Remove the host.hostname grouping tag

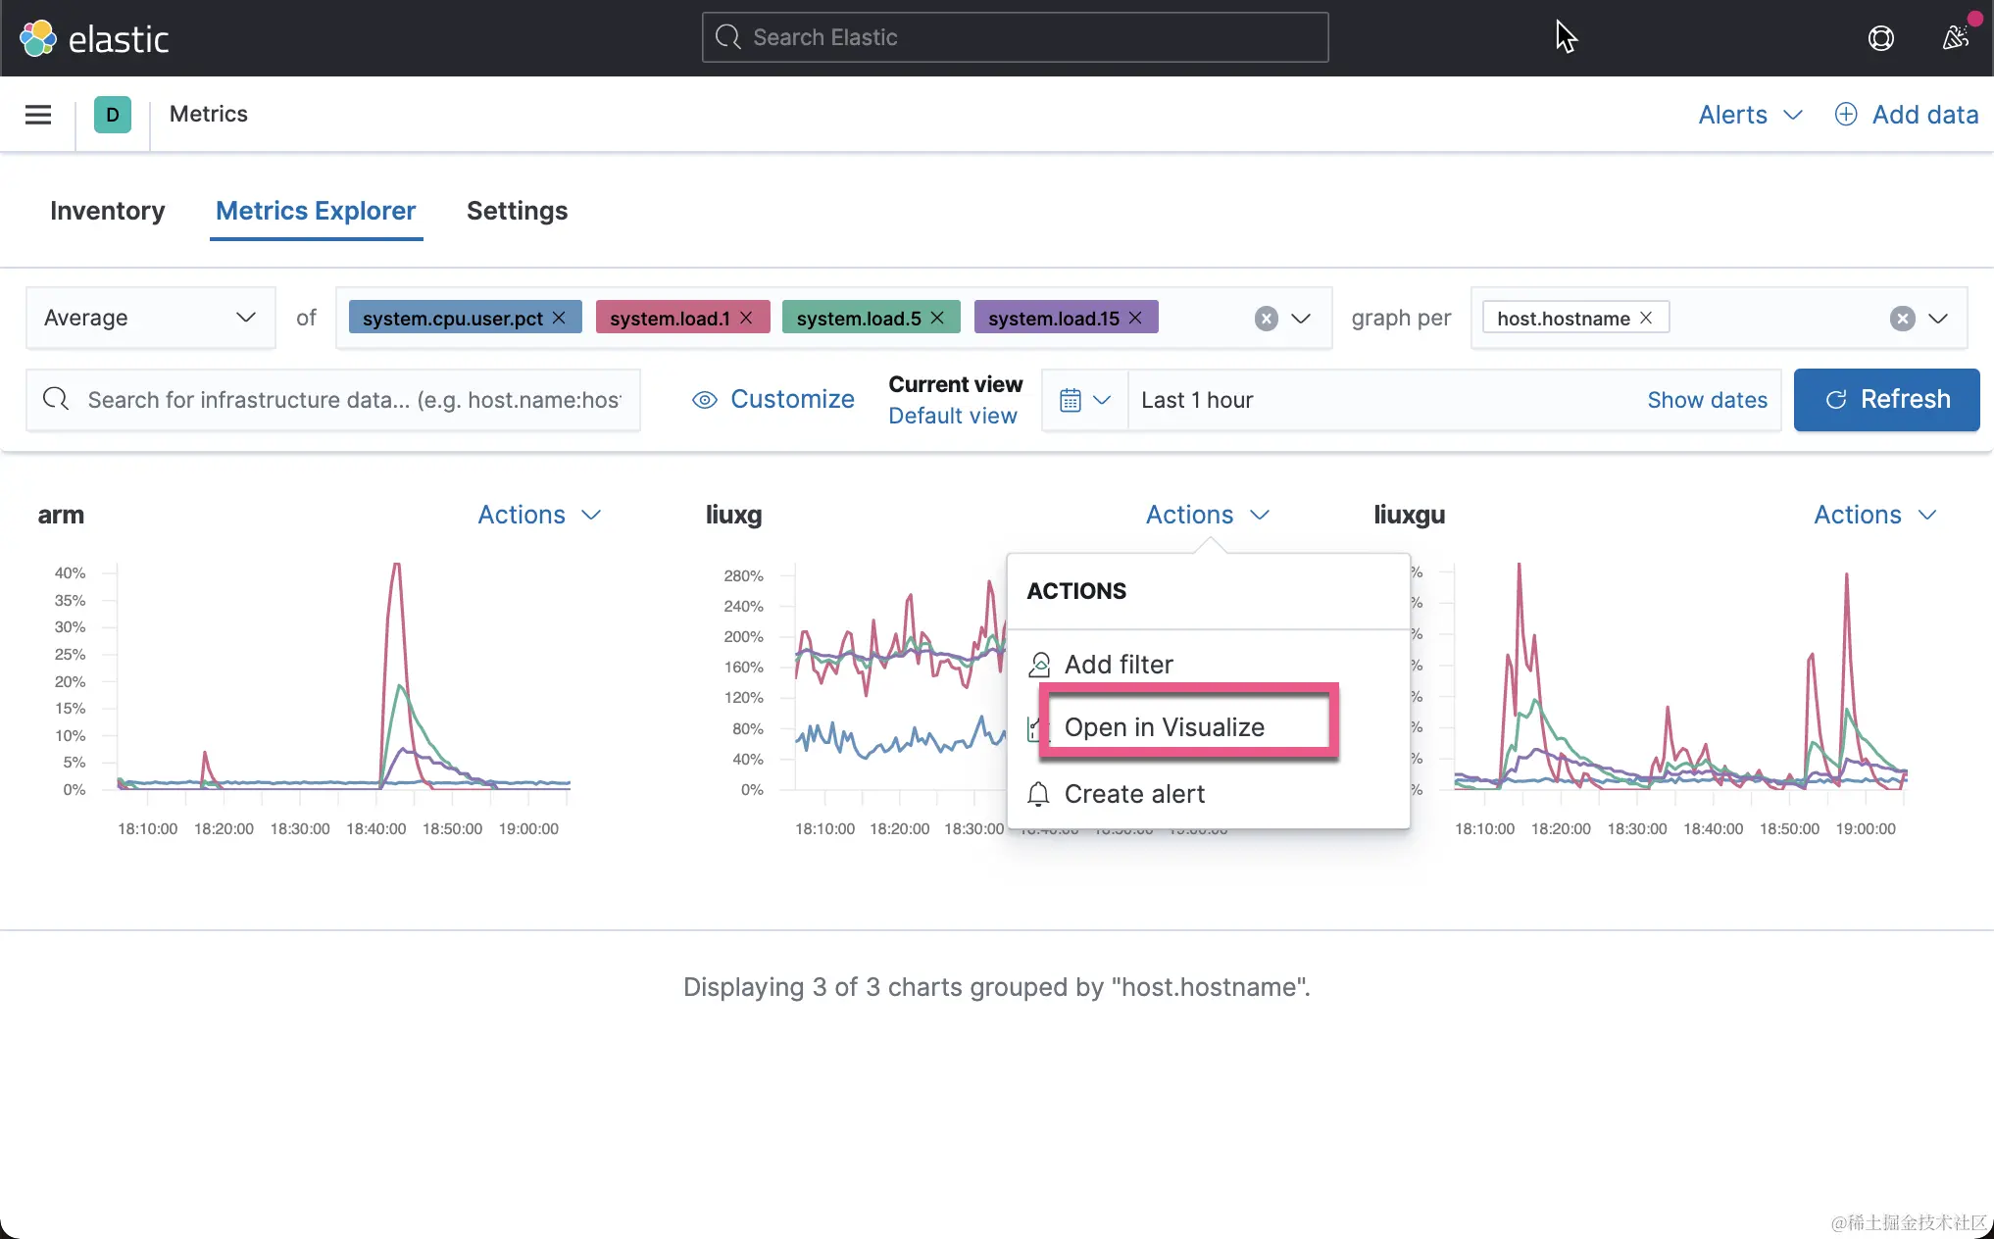point(1646,318)
